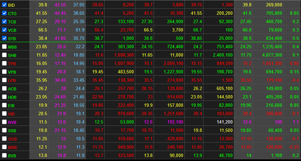Click the LPB ticker symbol
The height and width of the screenshot is (161, 301).
click(12, 81)
